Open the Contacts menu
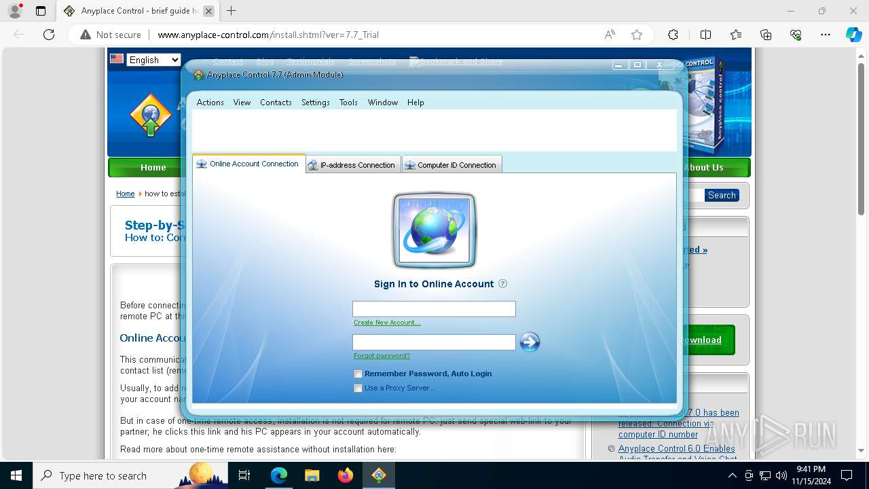The image size is (869, 489). point(276,103)
